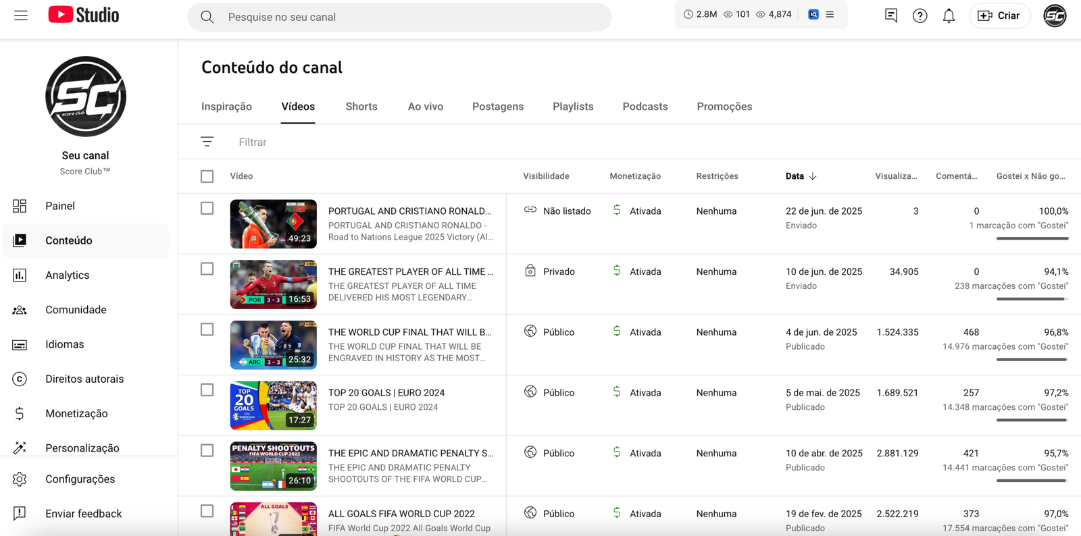Screen dimensions: 1081x536
Task: Switch to the Inspiração tab
Action: 226,107
